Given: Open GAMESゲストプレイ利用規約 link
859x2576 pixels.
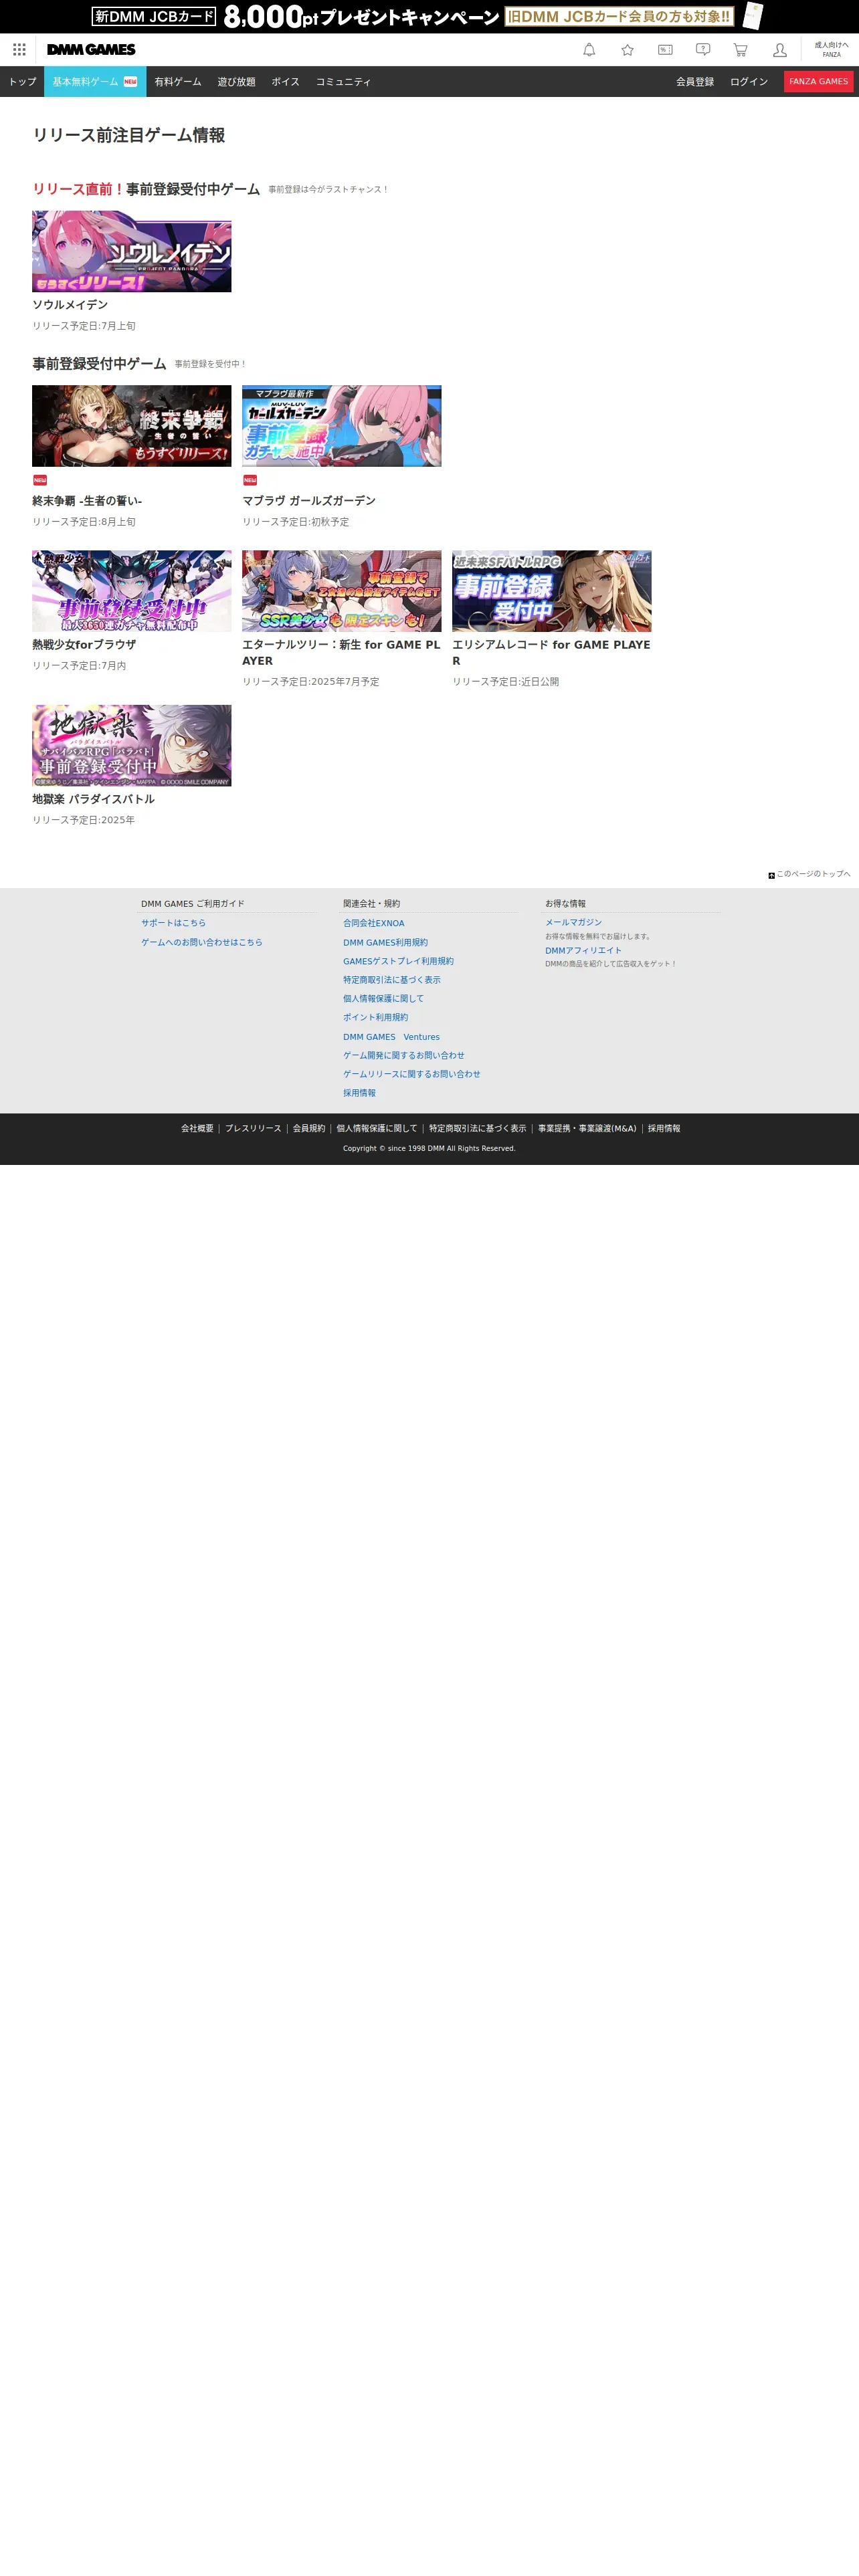Looking at the screenshot, I should click(x=398, y=961).
